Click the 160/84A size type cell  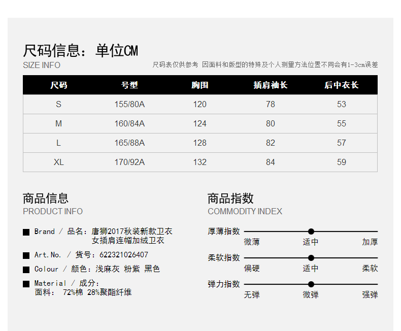click(x=129, y=123)
